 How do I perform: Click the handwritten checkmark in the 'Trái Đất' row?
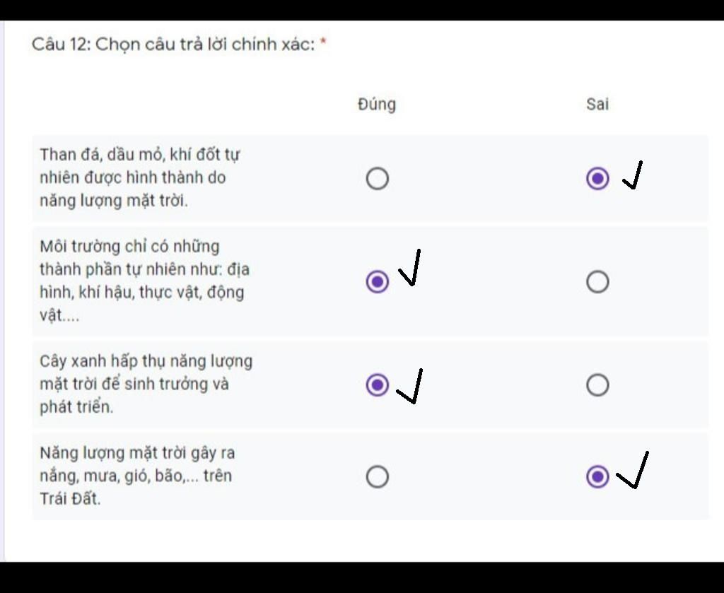633,471
